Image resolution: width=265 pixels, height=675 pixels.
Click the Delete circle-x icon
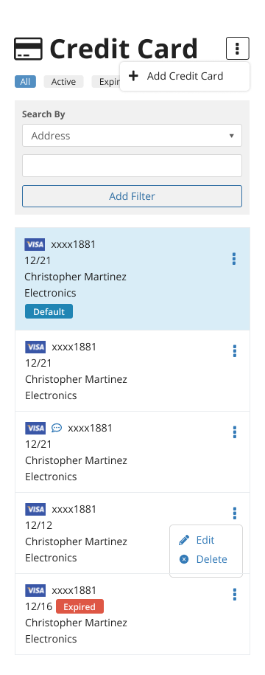pyautogui.click(x=184, y=559)
